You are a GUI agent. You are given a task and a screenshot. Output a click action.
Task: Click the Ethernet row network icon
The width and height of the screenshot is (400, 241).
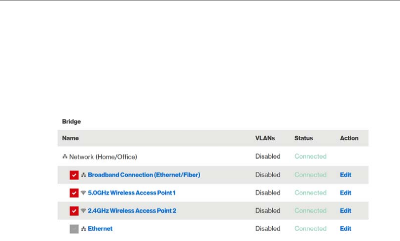83,229
